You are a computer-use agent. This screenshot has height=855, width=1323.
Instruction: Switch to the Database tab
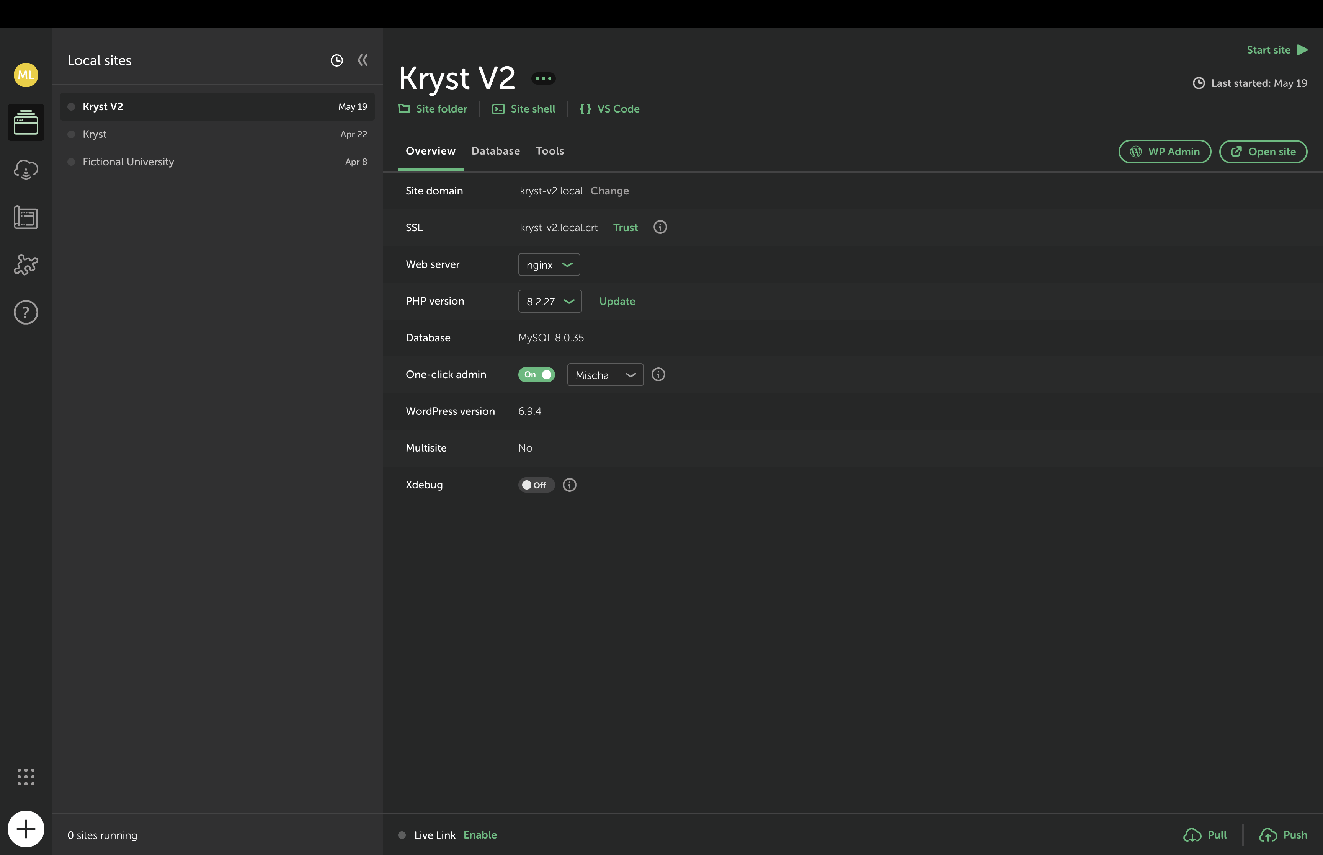496,151
